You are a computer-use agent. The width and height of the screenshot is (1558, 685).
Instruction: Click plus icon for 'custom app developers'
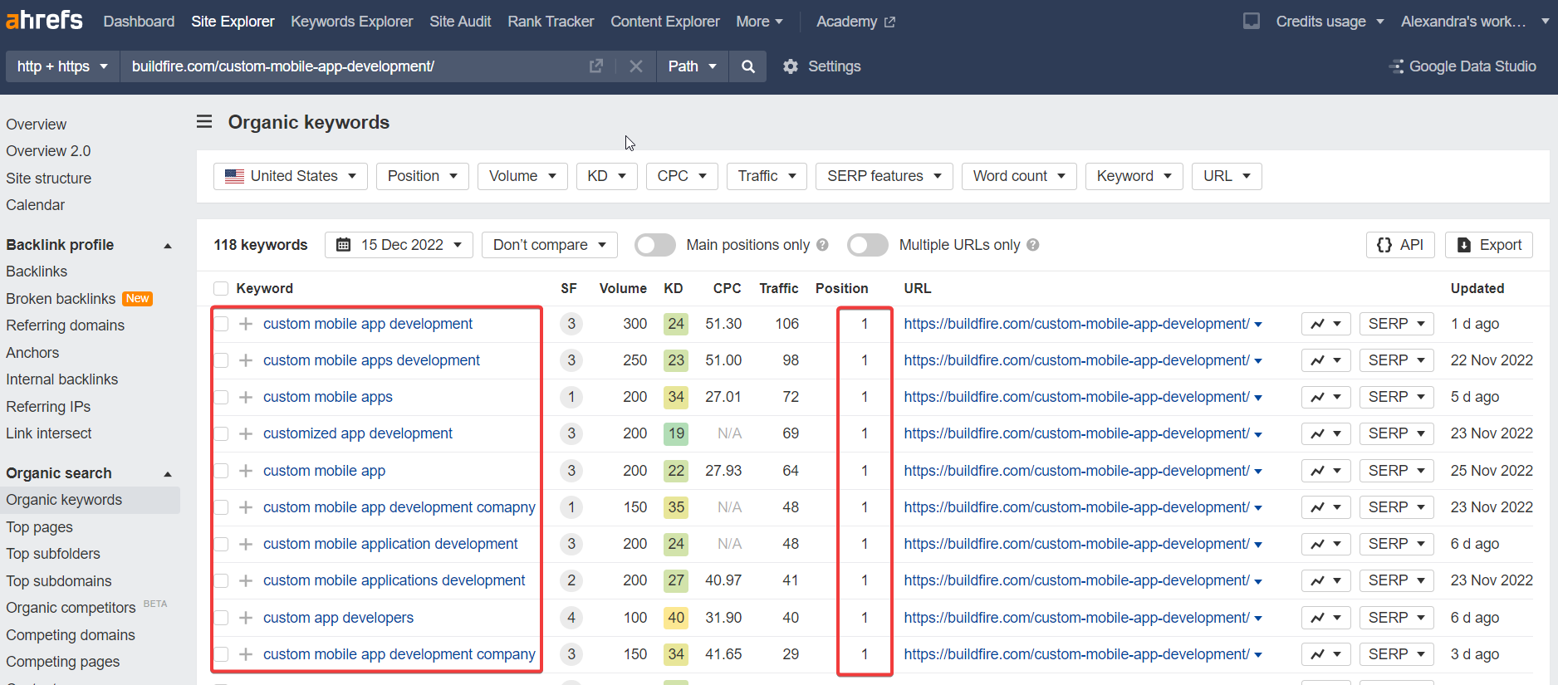(x=246, y=618)
